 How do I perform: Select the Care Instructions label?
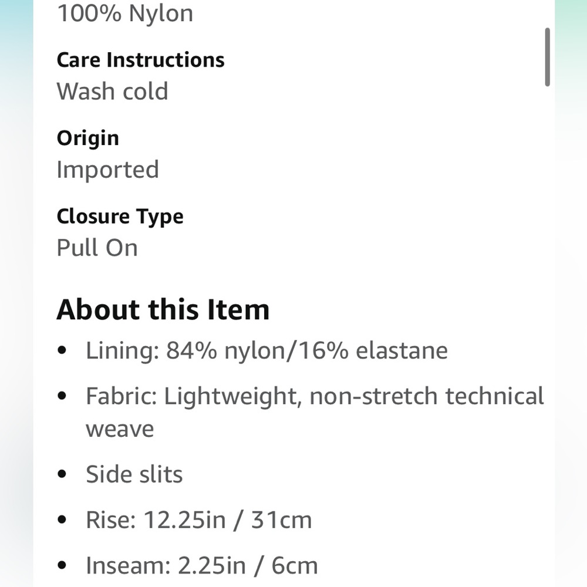140,60
